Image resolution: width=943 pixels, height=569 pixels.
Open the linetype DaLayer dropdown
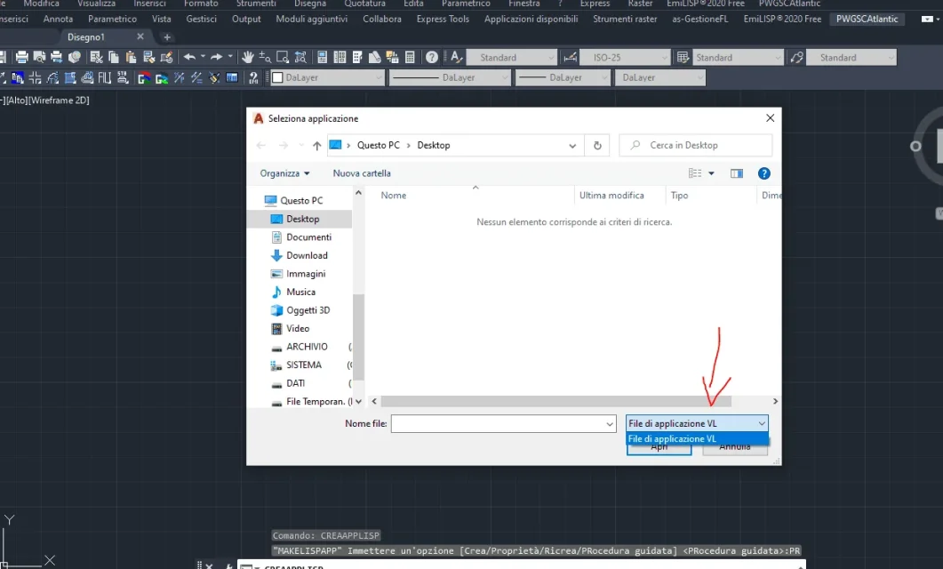pyautogui.click(x=450, y=77)
